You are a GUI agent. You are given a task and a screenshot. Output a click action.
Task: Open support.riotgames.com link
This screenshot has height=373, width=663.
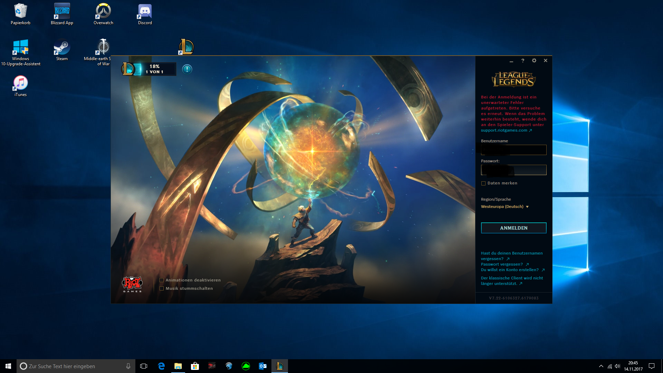tap(504, 130)
